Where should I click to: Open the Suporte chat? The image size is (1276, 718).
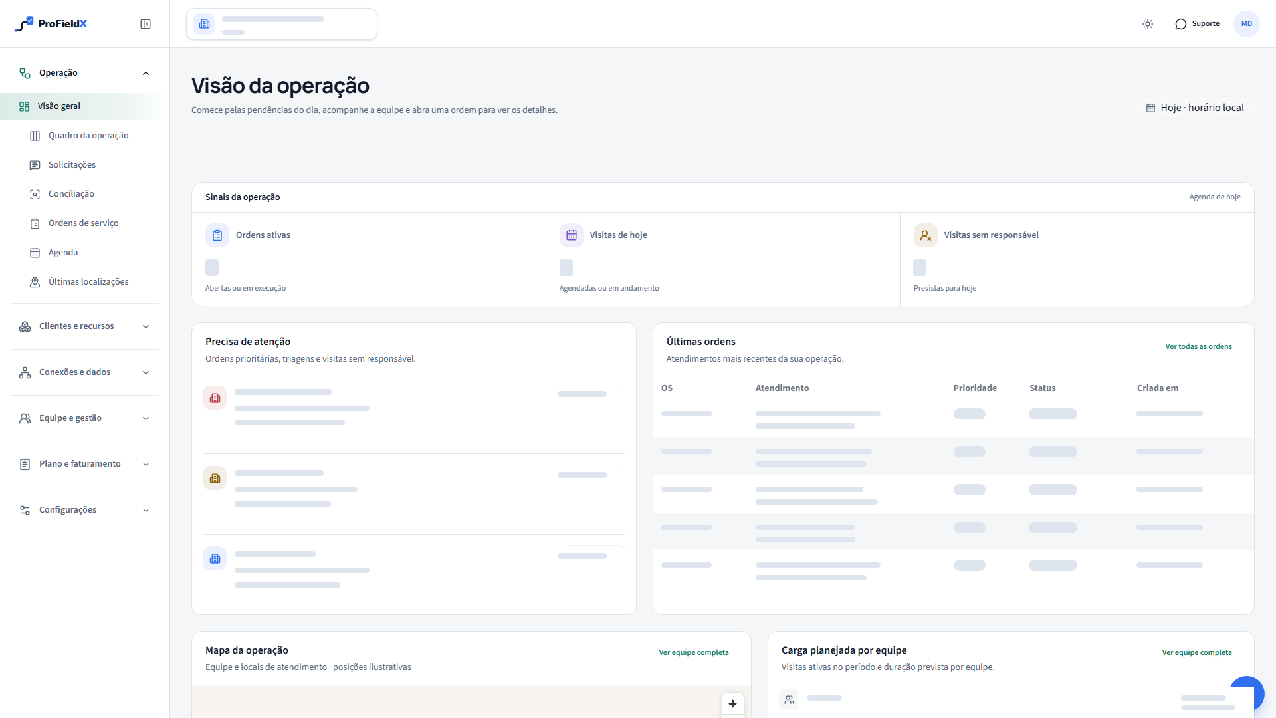pos(1198,24)
